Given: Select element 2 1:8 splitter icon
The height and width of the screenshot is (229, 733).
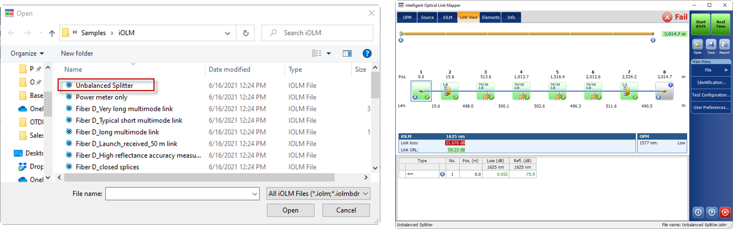Looking at the screenshot, I should pos(450,91).
